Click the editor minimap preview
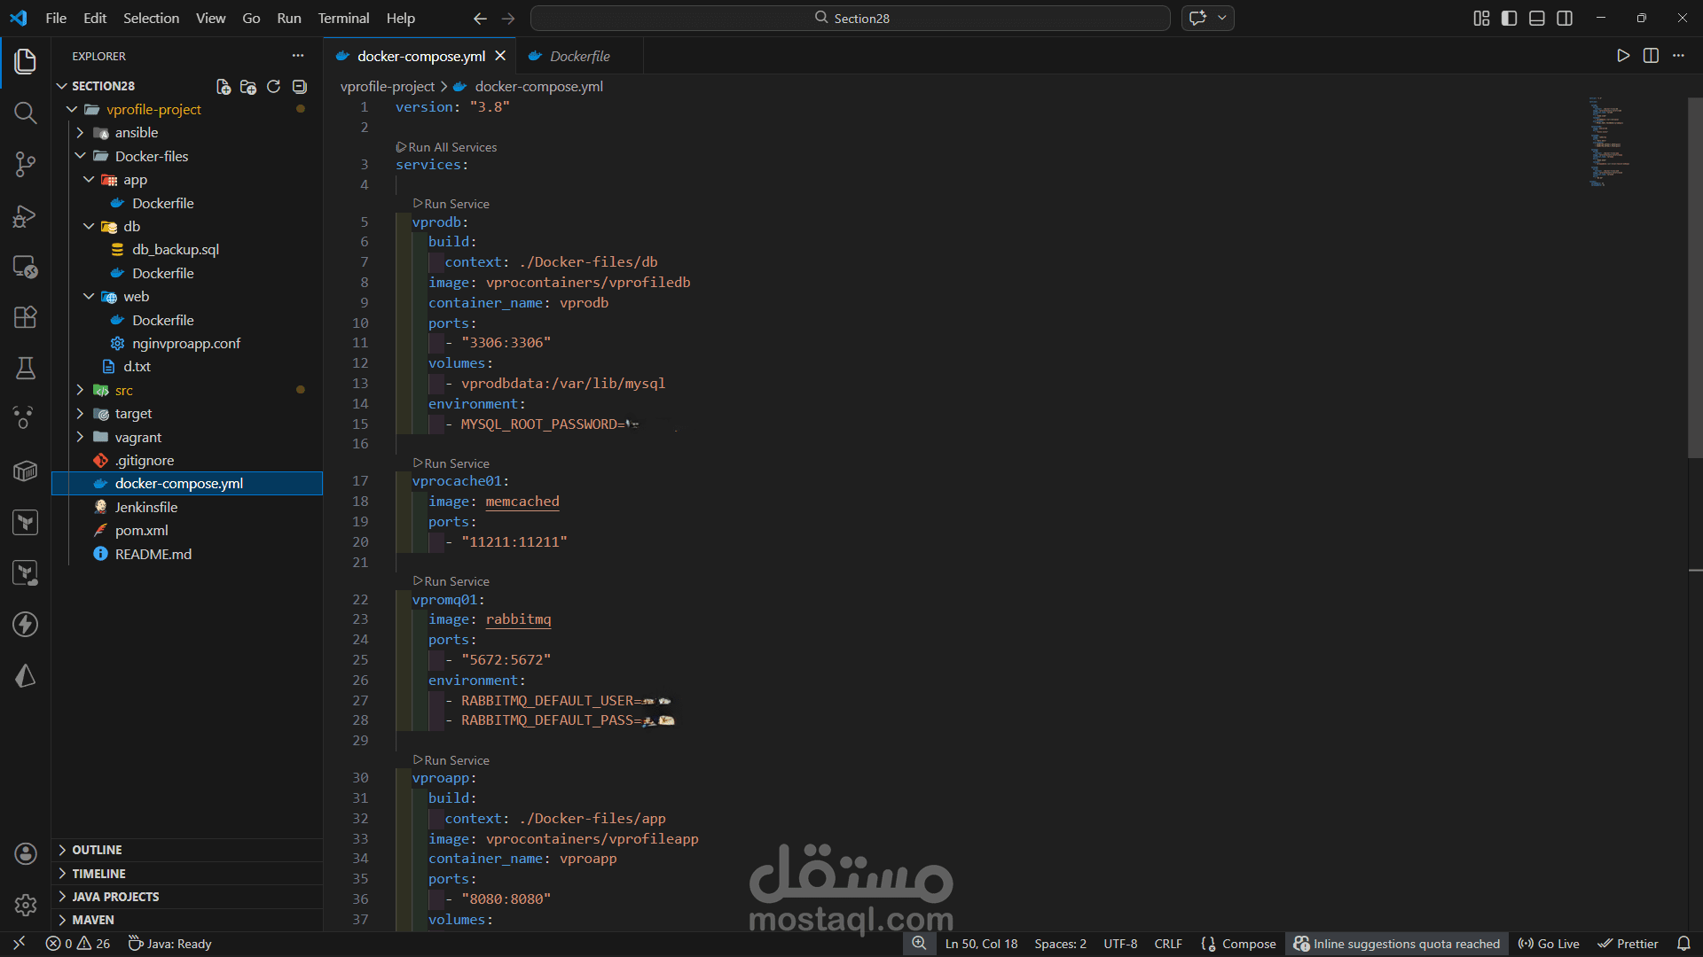The height and width of the screenshot is (957, 1703). point(1609,142)
